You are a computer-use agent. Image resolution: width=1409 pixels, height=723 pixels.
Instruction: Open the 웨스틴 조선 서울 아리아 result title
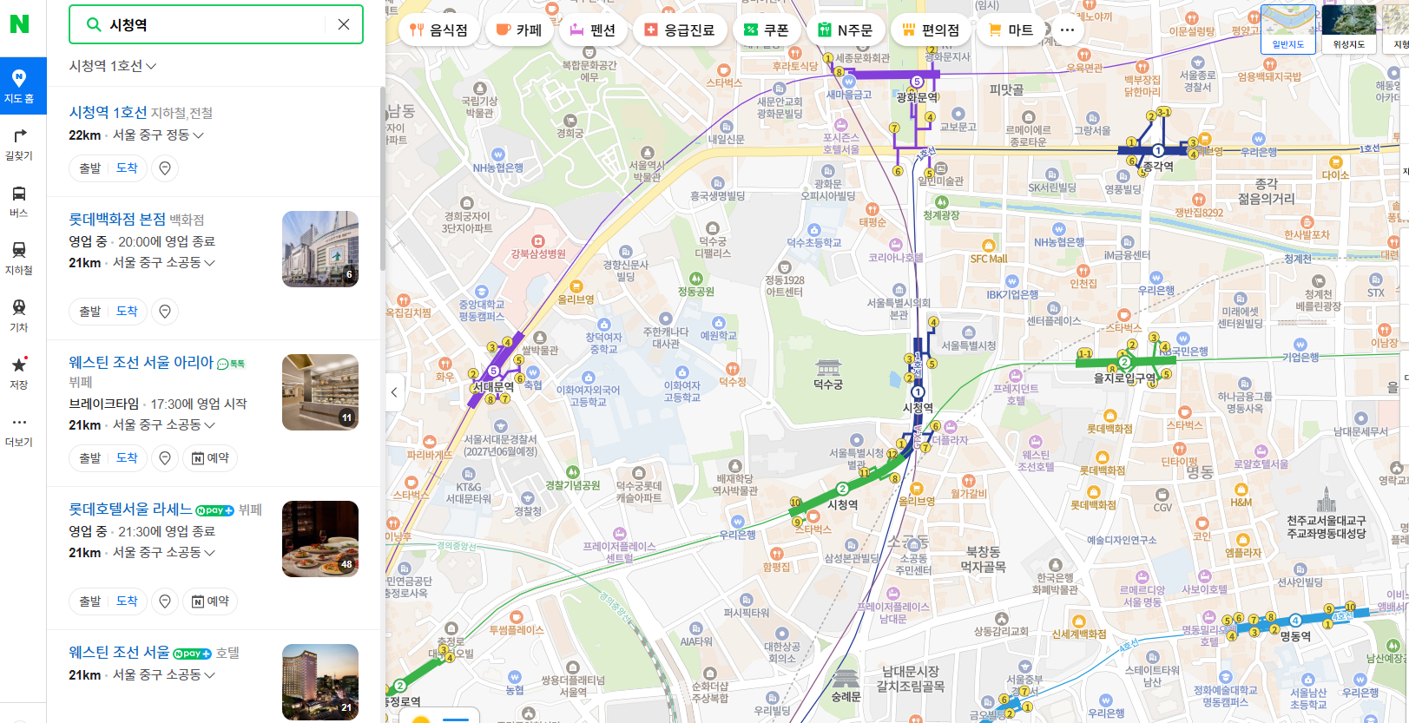point(142,362)
